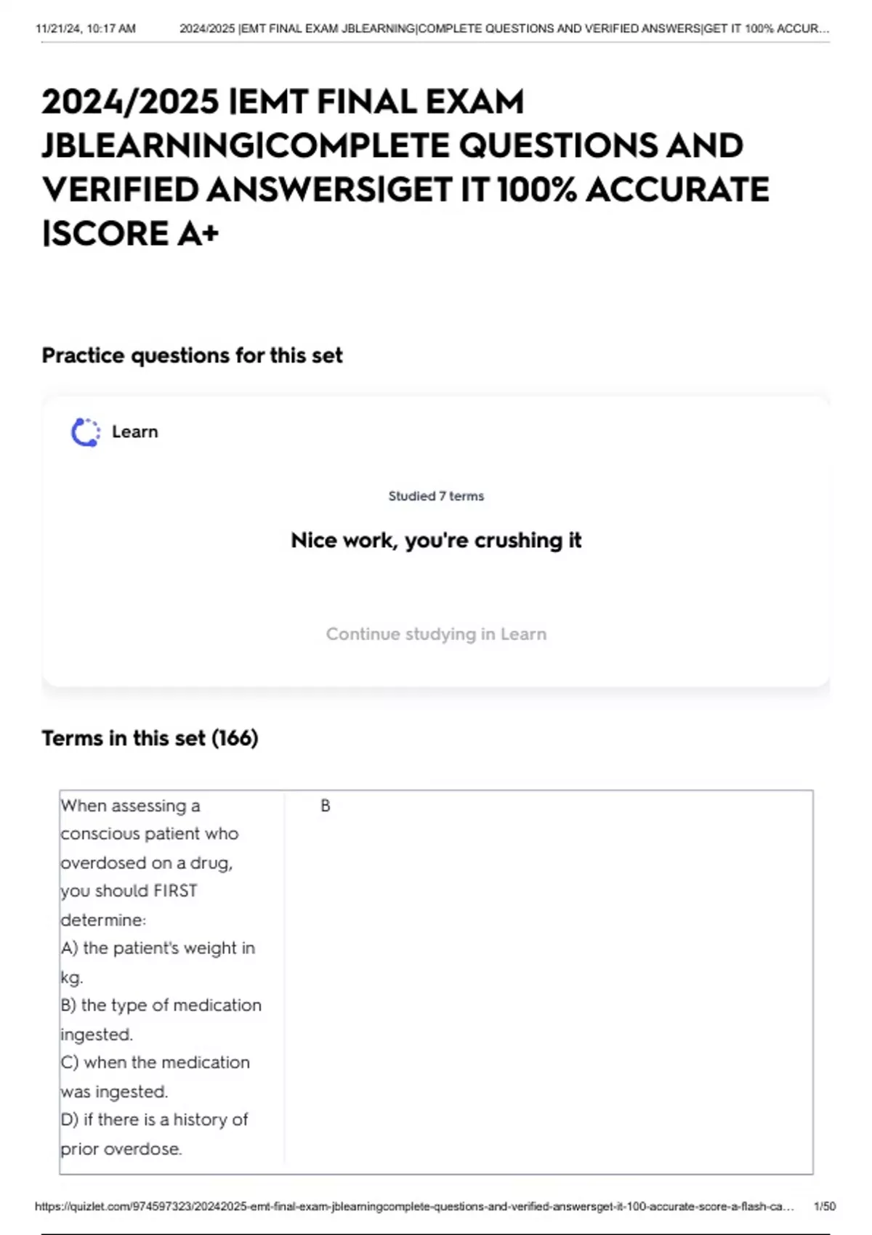This screenshot has width=872, height=1235.
Task: Click the Studied 7 terms text
Action: [436, 496]
